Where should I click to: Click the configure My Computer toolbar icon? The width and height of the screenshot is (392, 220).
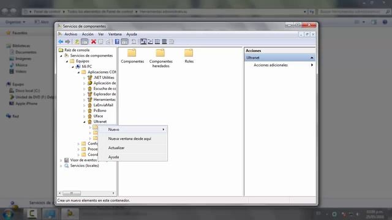[x=134, y=42]
